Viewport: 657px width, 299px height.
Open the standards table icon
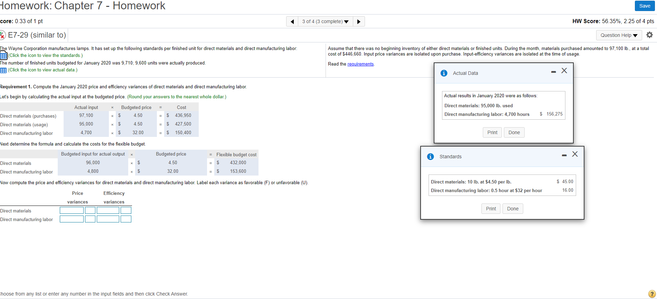(3, 55)
